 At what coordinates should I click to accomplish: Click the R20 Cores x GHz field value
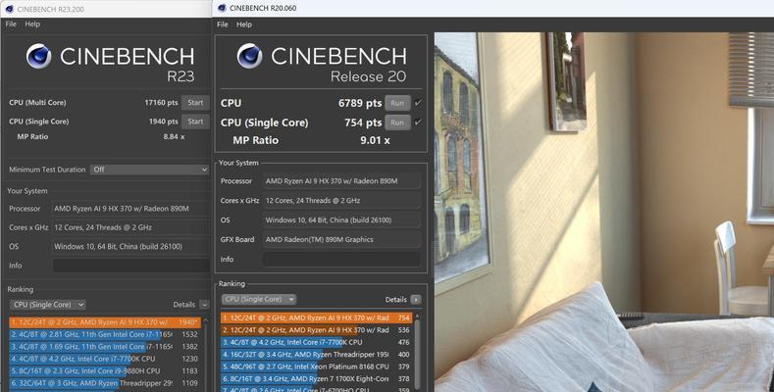[341, 201]
